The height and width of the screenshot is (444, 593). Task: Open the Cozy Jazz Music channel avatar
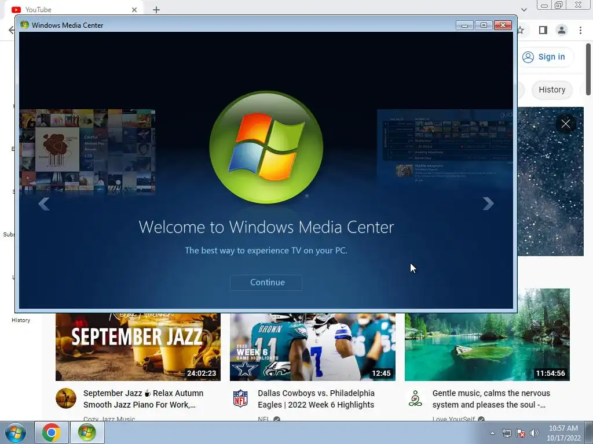[66, 398]
